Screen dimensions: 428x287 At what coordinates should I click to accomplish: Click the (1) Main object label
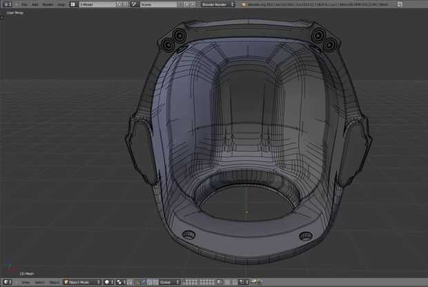tap(27, 273)
